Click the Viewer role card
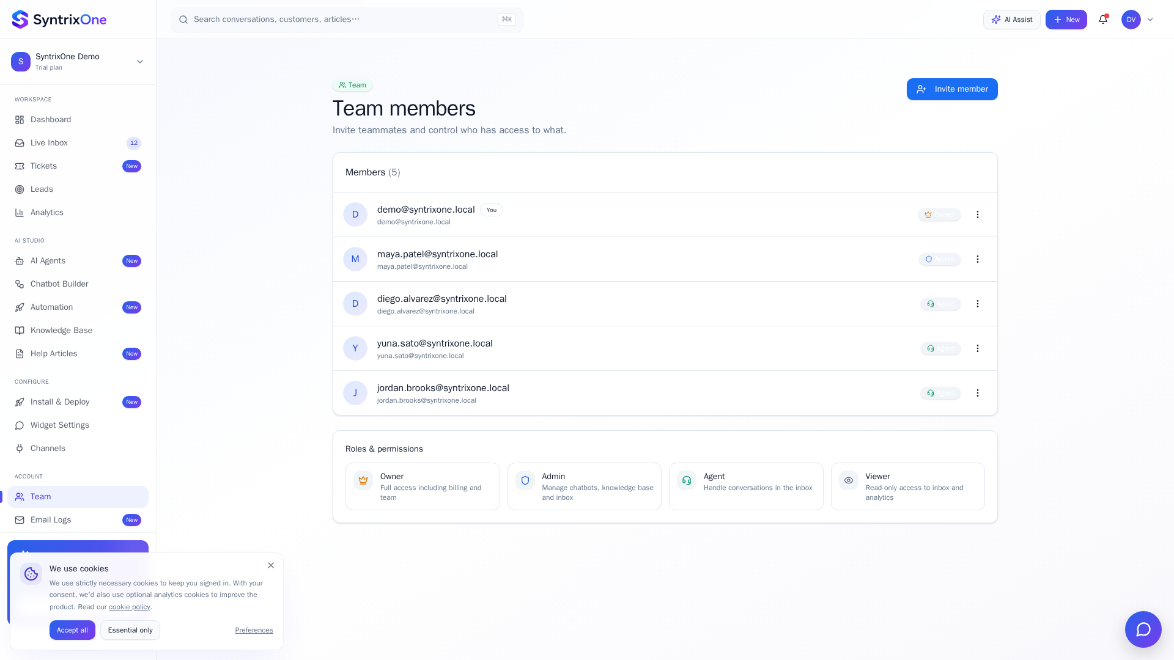The height and width of the screenshot is (660, 1174). click(907, 486)
